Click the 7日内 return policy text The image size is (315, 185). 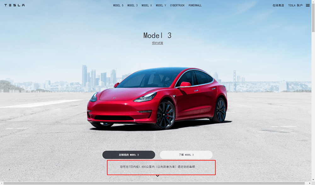pyautogui.click(x=157, y=166)
